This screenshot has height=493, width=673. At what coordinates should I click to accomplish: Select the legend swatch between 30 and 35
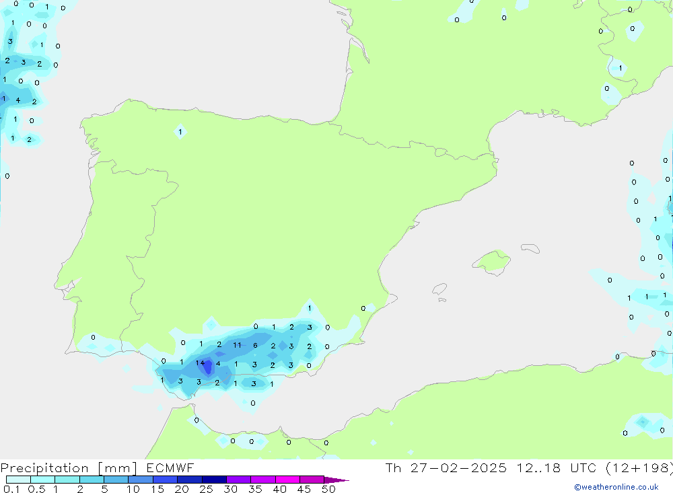pos(238,480)
